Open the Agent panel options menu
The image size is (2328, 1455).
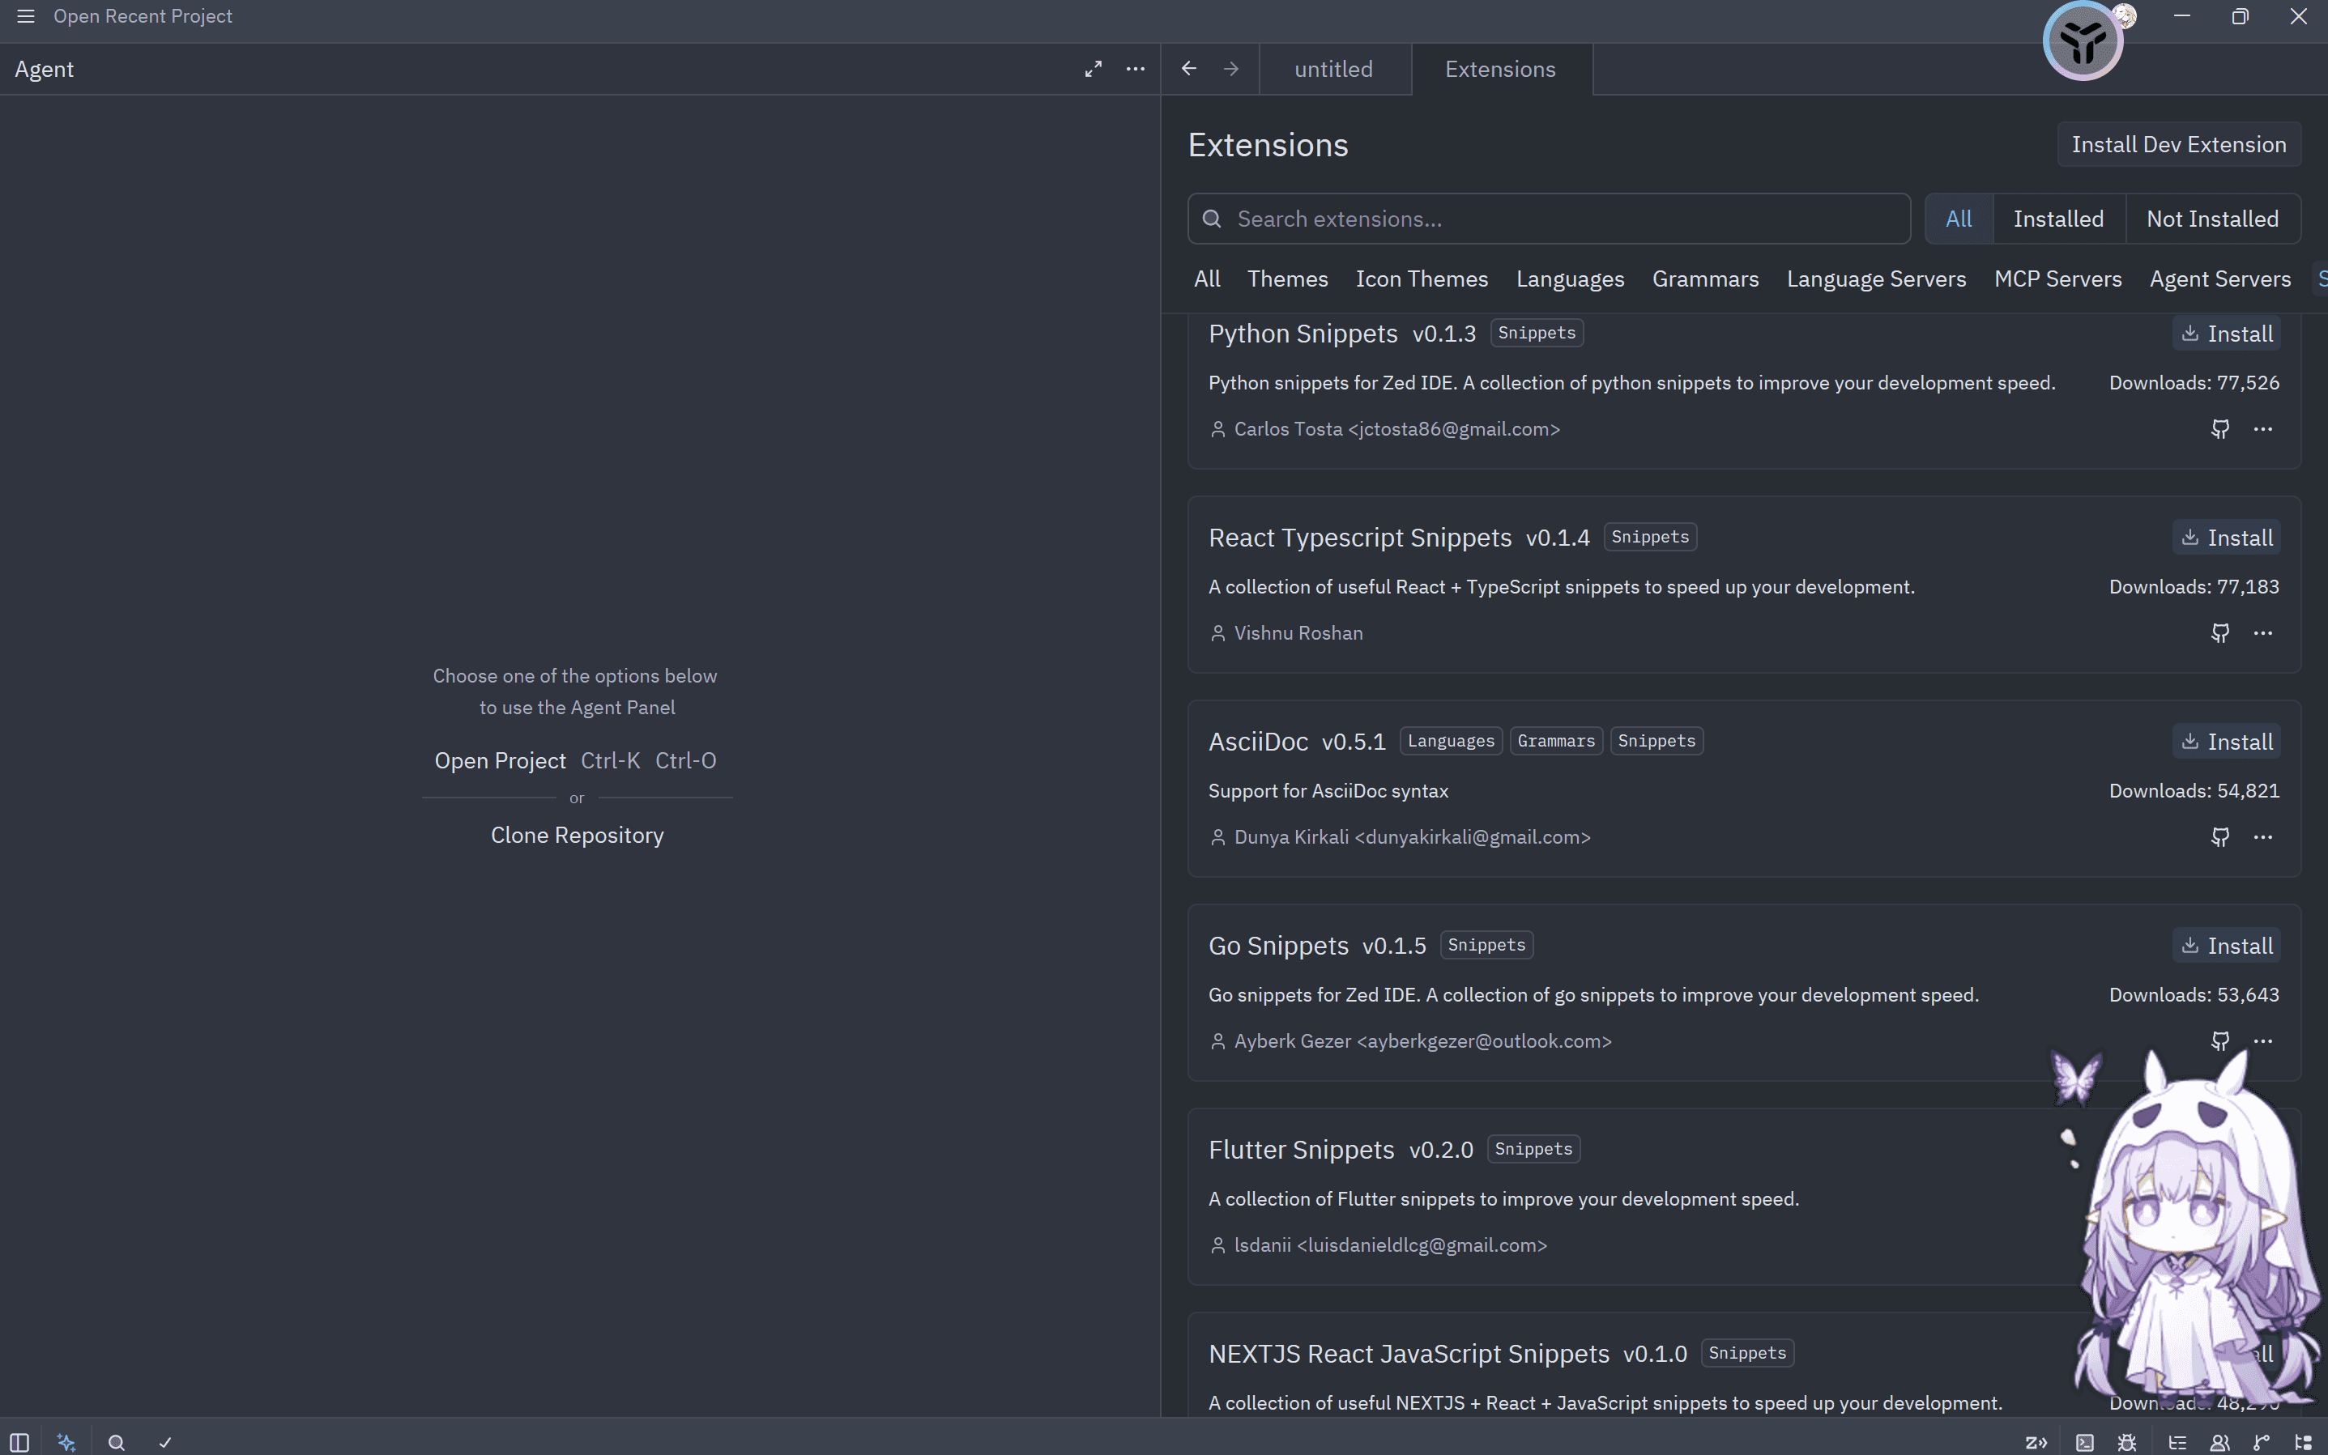(x=1135, y=70)
